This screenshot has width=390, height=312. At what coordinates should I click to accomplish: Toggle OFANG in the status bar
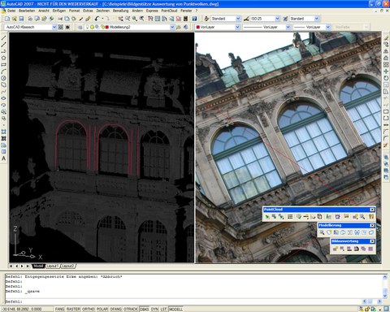[x=115, y=309]
